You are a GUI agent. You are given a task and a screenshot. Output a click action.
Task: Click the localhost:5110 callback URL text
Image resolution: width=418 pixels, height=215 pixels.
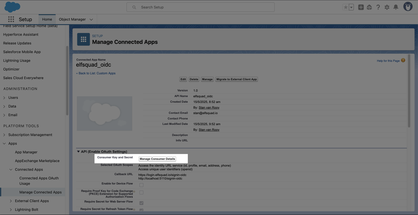pyautogui.click(x=160, y=178)
